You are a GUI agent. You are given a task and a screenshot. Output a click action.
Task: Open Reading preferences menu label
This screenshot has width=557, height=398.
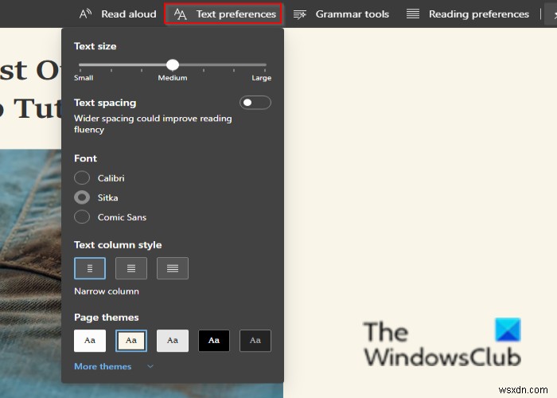[479, 14]
